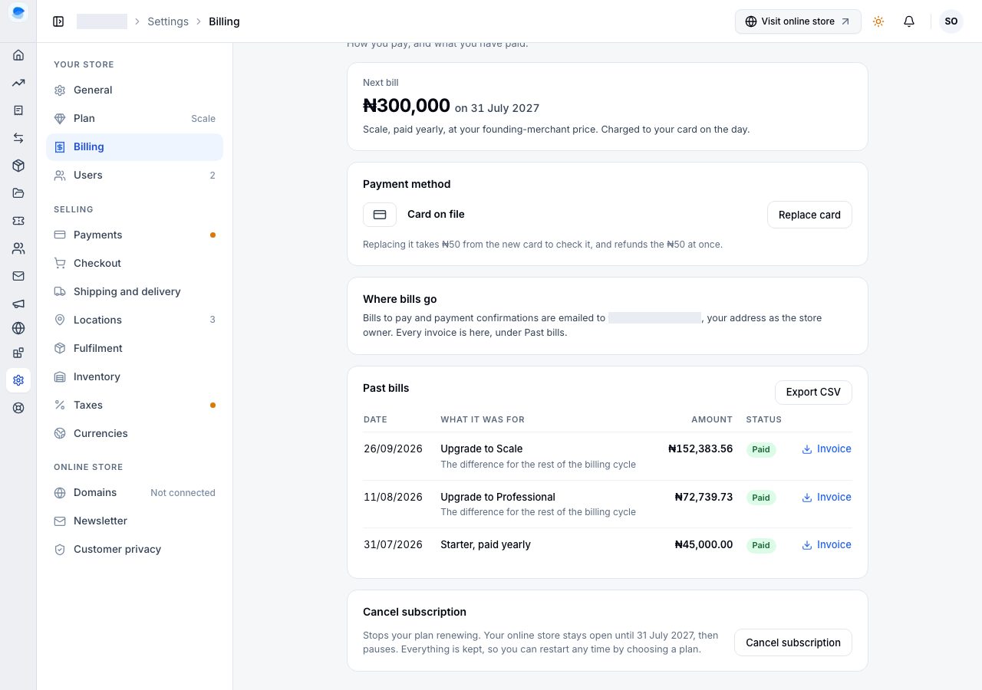Open the Home icon in left rail
This screenshot has height=690, width=982.
[x=18, y=55]
